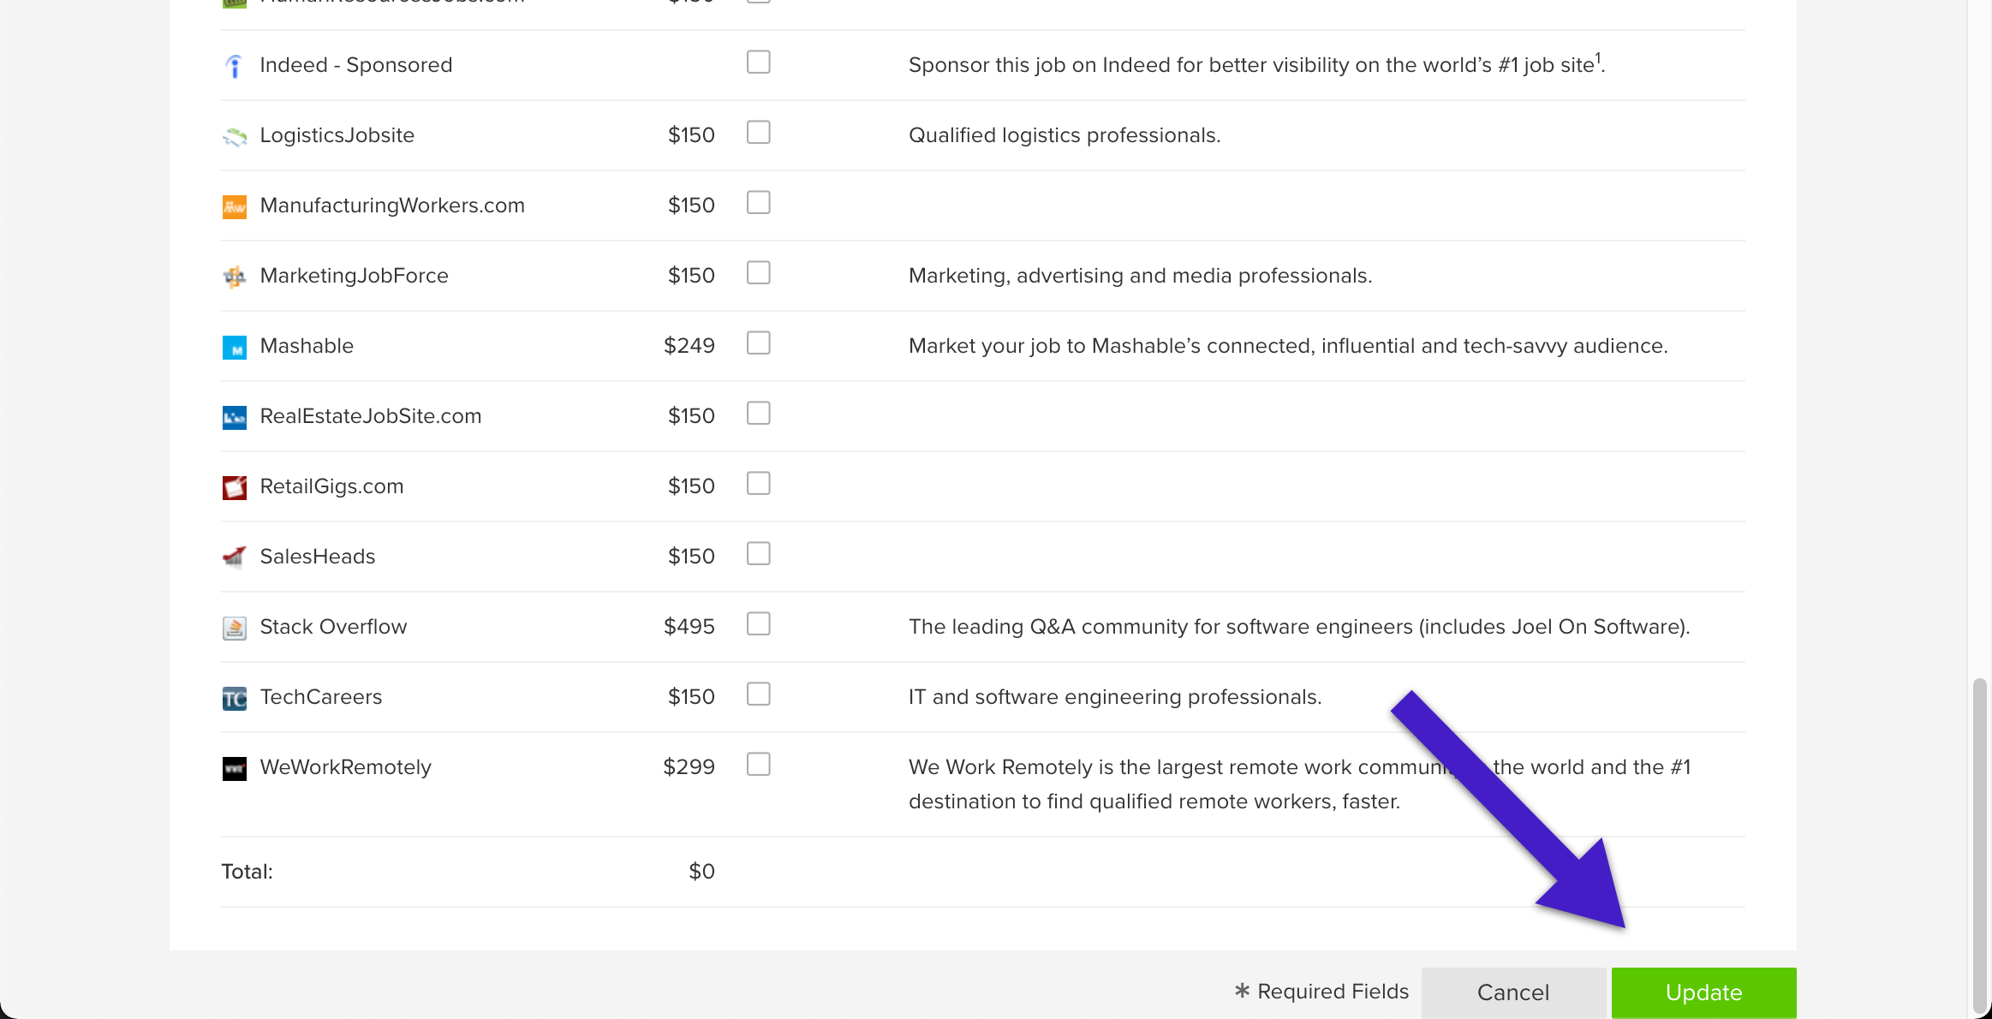Click the 'SalesHeads' job board name
Viewport: 1992px width, 1019px height.
317,557
